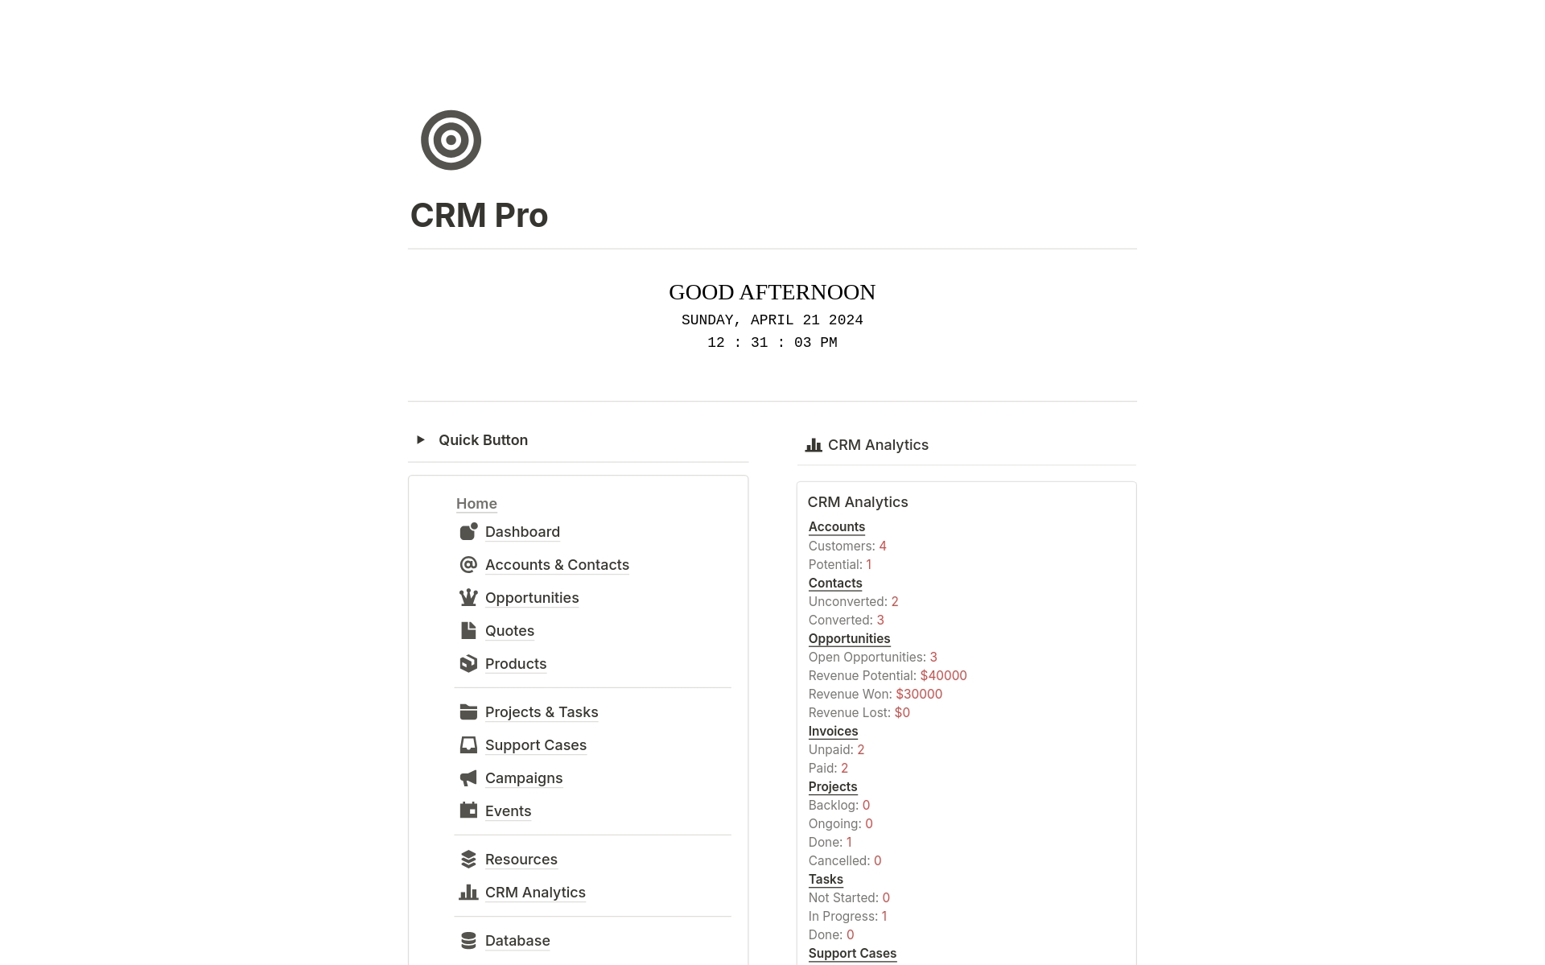Screen dimensions: 1545x965
Task: Toggle visibility of Accounts analytics section
Action: pos(837,526)
